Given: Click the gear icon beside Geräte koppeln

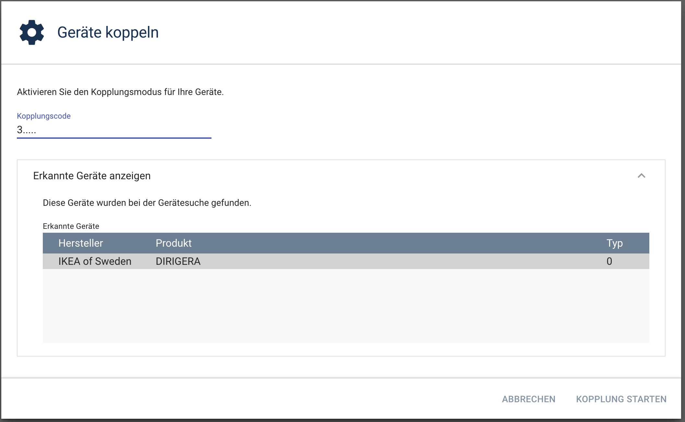Looking at the screenshot, I should pos(32,32).
